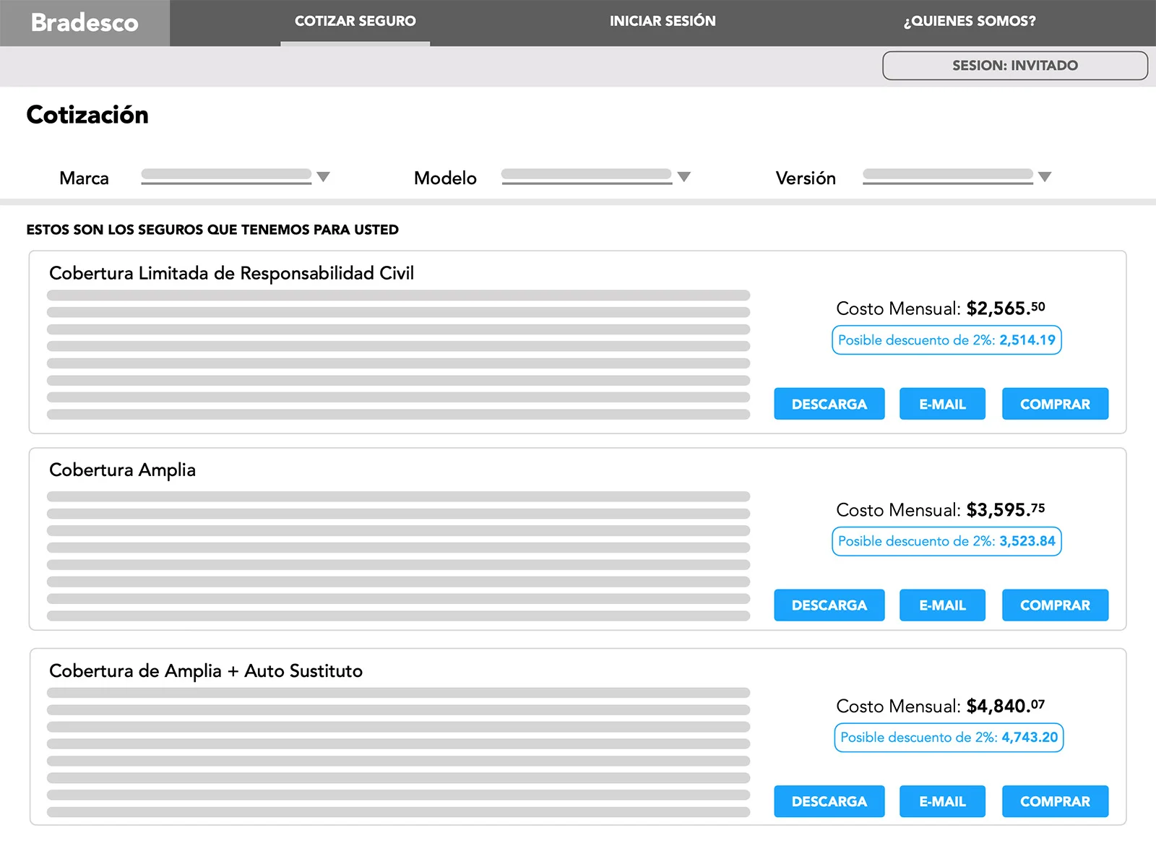Download the Cobertura Amplia quote
The height and width of the screenshot is (846, 1156).
[829, 605]
